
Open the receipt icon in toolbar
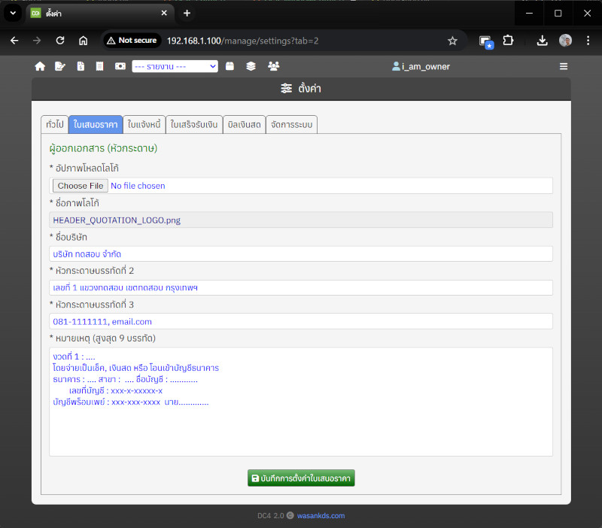point(100,66)
